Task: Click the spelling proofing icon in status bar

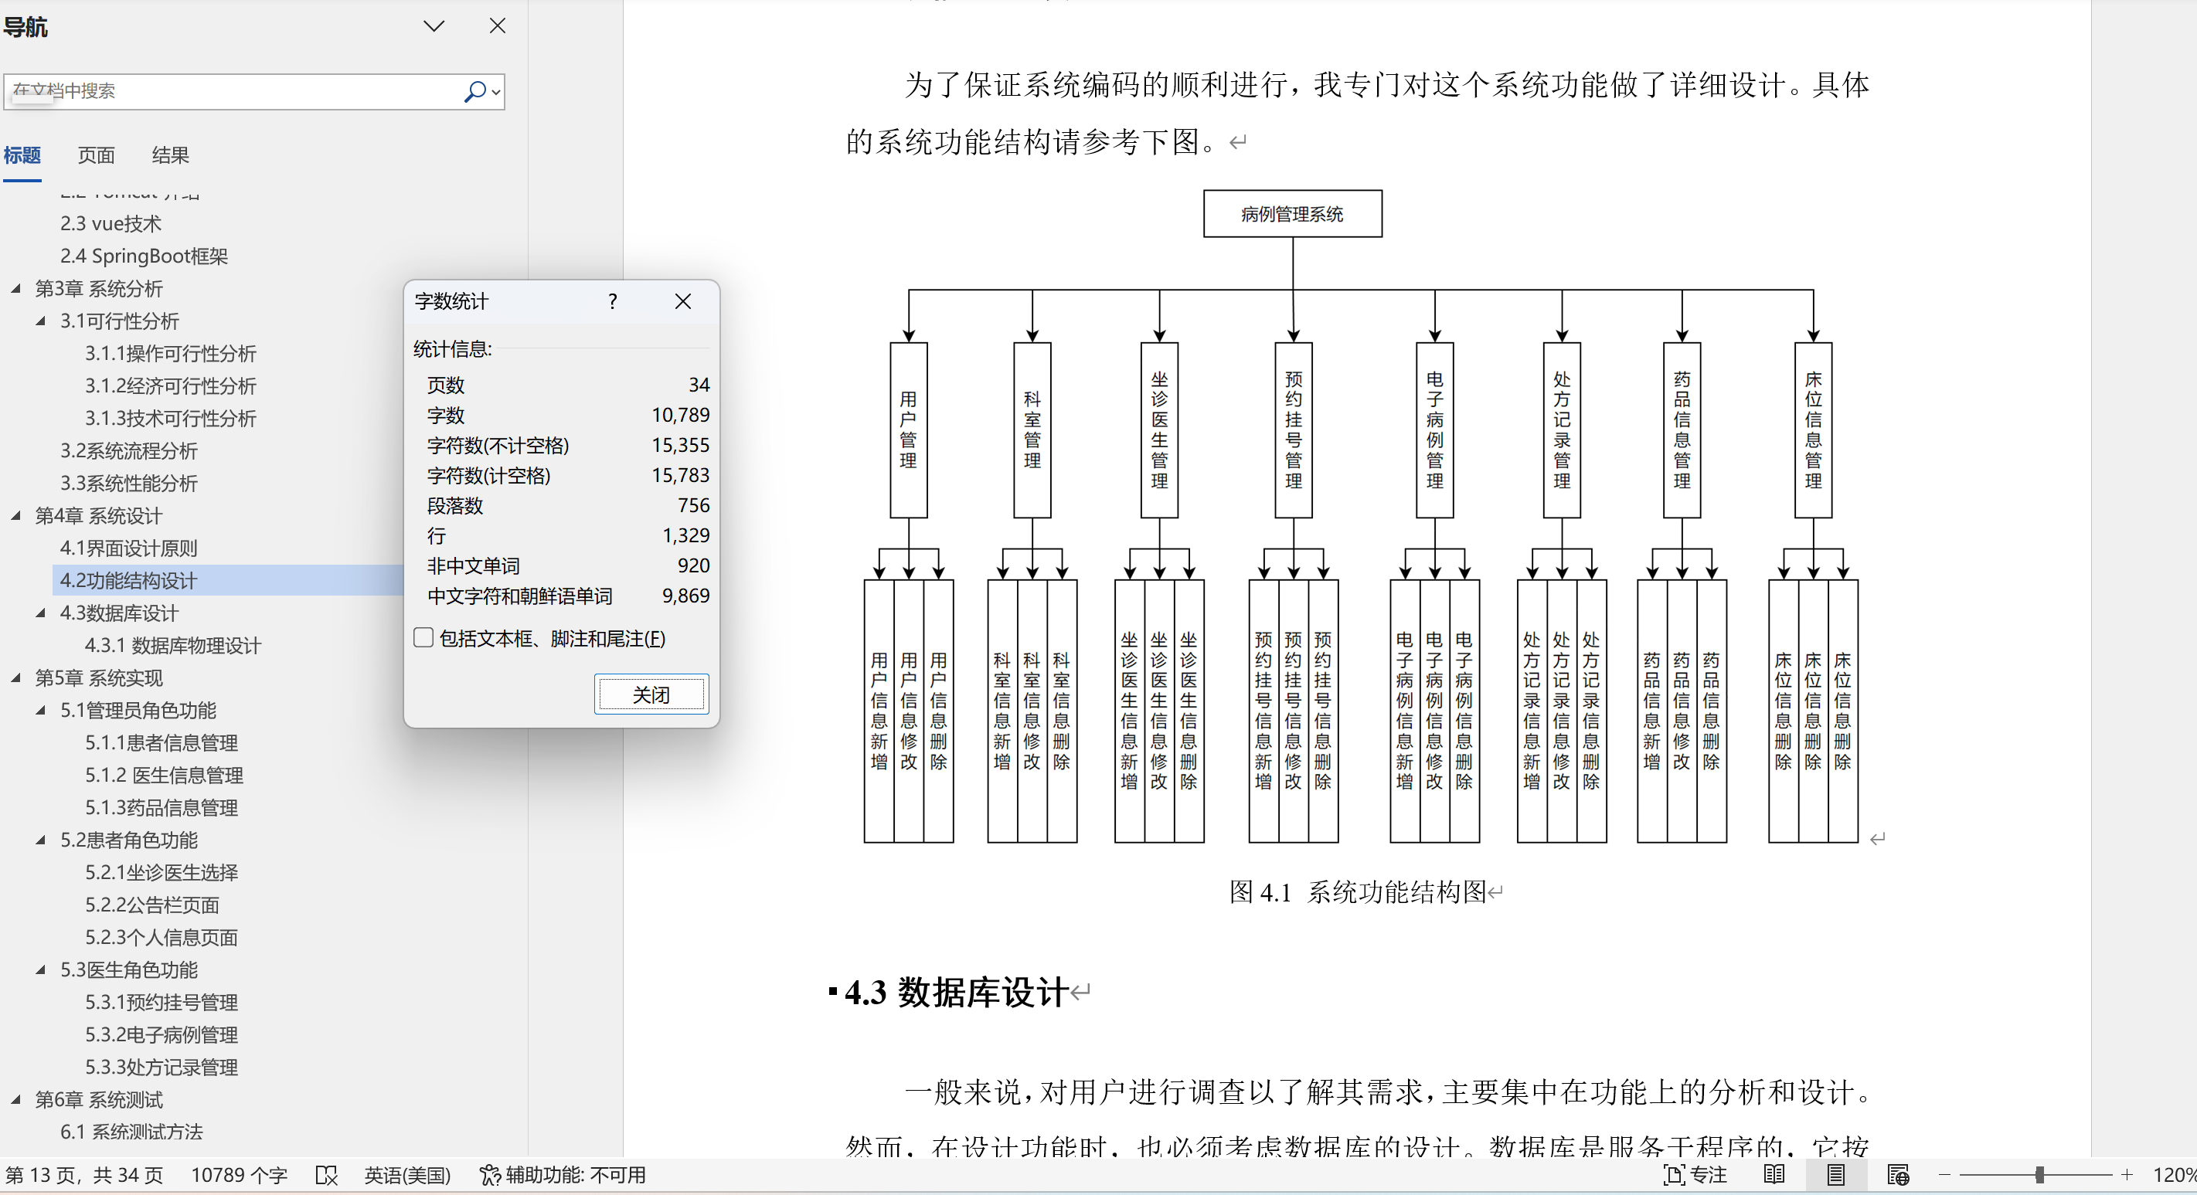Action: 327,1176
